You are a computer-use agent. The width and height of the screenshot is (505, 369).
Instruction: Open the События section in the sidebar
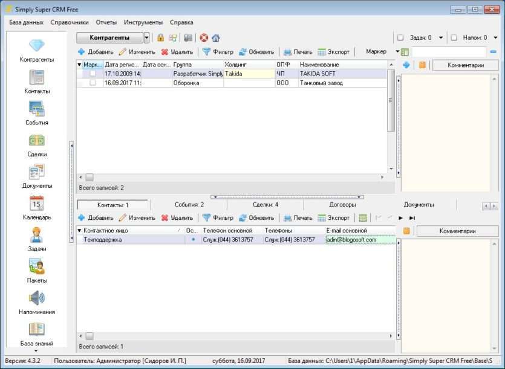pos(37,114)
